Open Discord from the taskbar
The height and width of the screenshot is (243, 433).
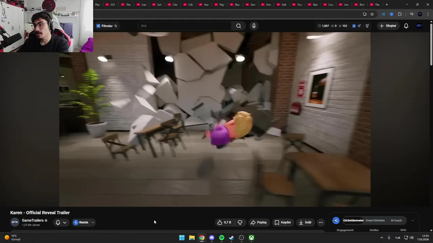tap(212, 238)
